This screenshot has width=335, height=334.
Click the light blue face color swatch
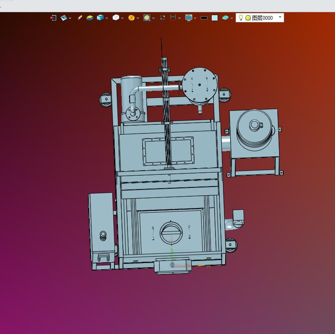coord(215,18)
